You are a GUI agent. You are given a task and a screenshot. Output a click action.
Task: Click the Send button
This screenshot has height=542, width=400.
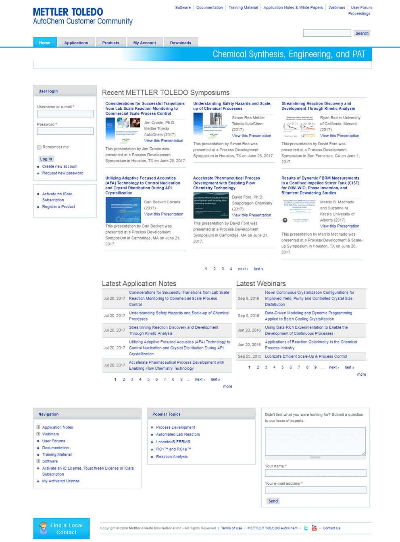273,501
